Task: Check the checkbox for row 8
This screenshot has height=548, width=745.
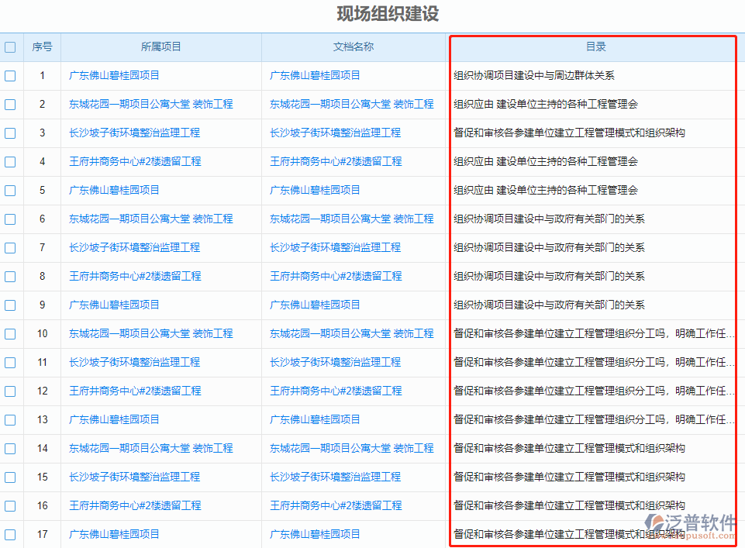Action: point(10,276)
